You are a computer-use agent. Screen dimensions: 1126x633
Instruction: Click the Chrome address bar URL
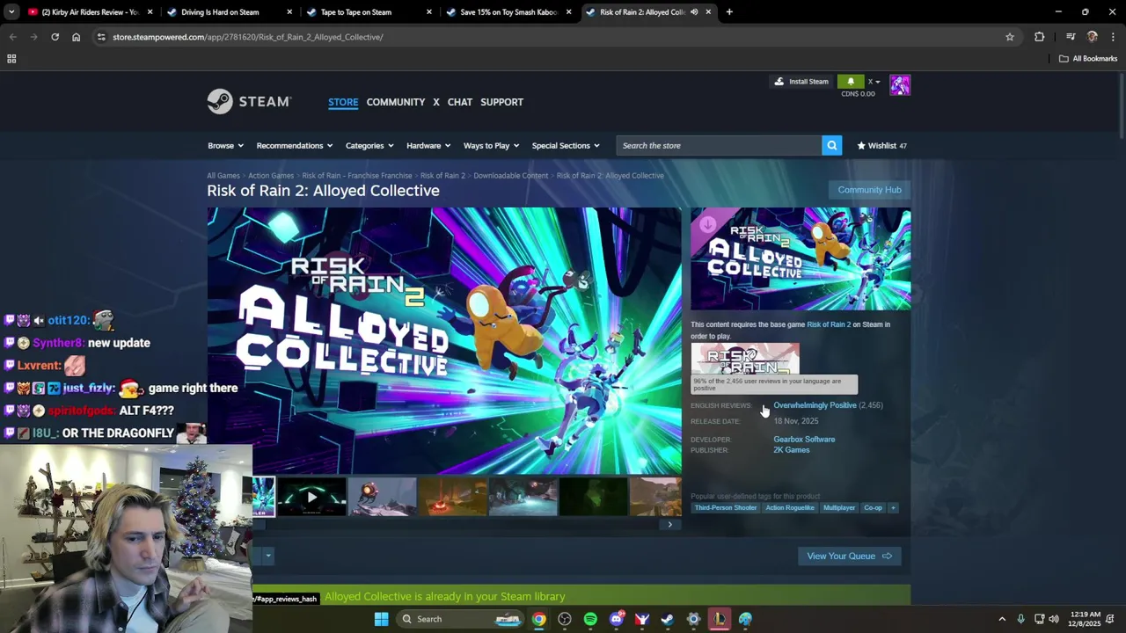(248, 37)
